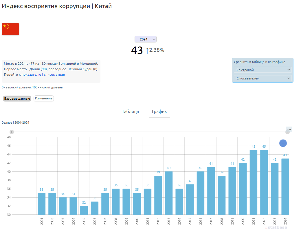Click the left handle of range slider

tap(12, 132)
